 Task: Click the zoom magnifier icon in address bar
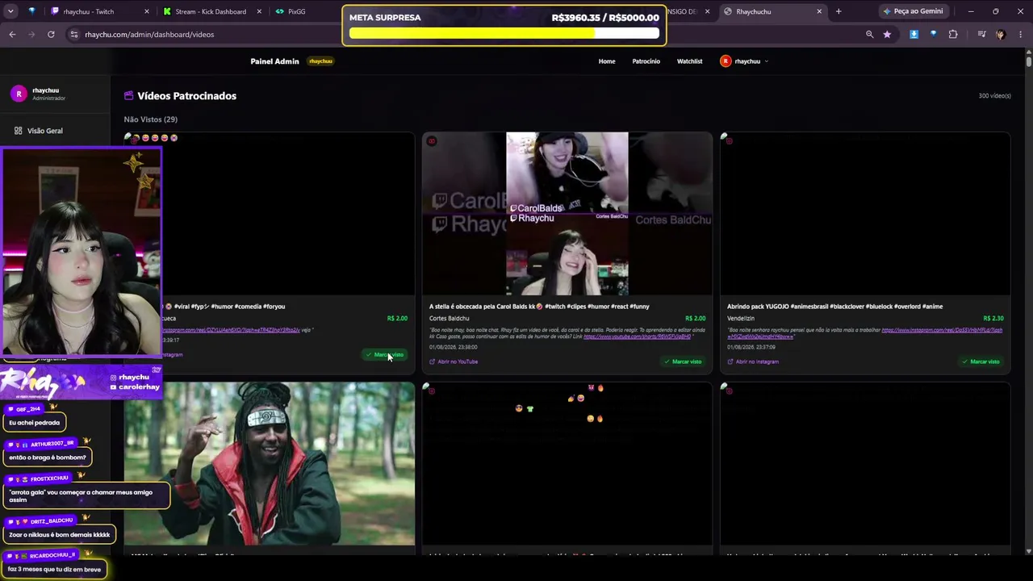[x=869, y=35]
